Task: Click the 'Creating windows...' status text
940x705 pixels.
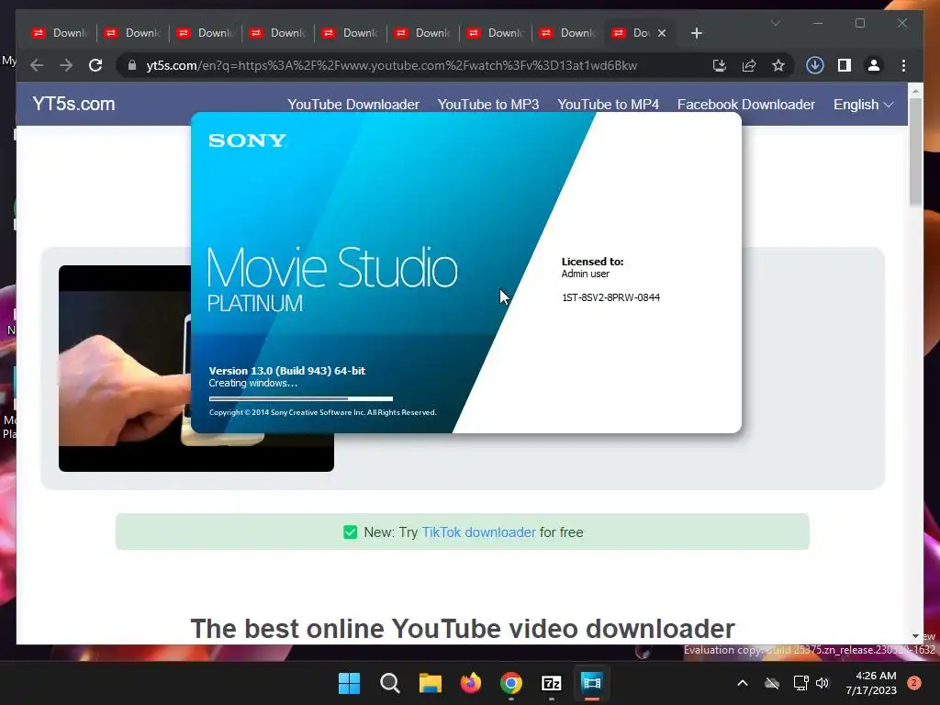Action: pyautogui.click(x=253, y=383)
